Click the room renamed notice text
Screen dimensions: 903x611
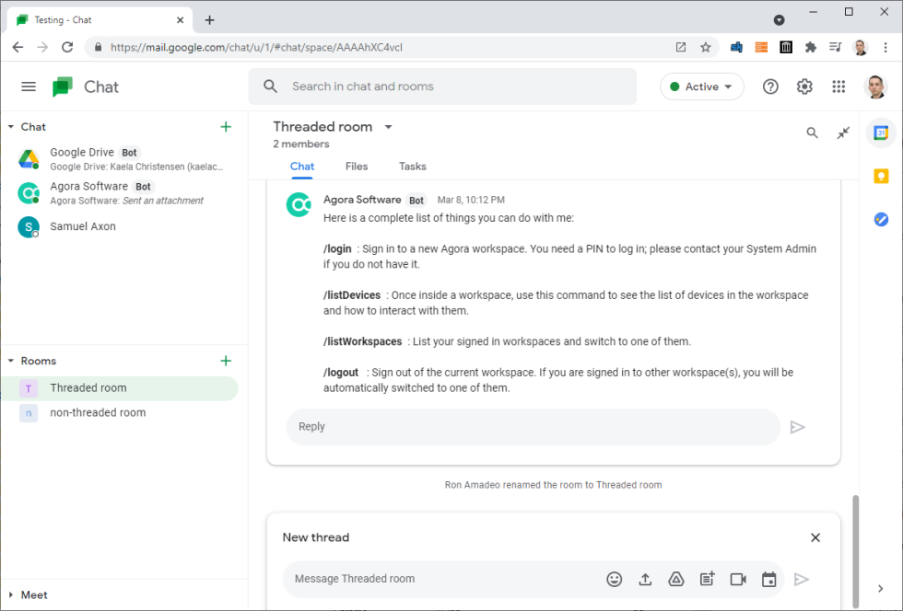[x=553, y=485]
